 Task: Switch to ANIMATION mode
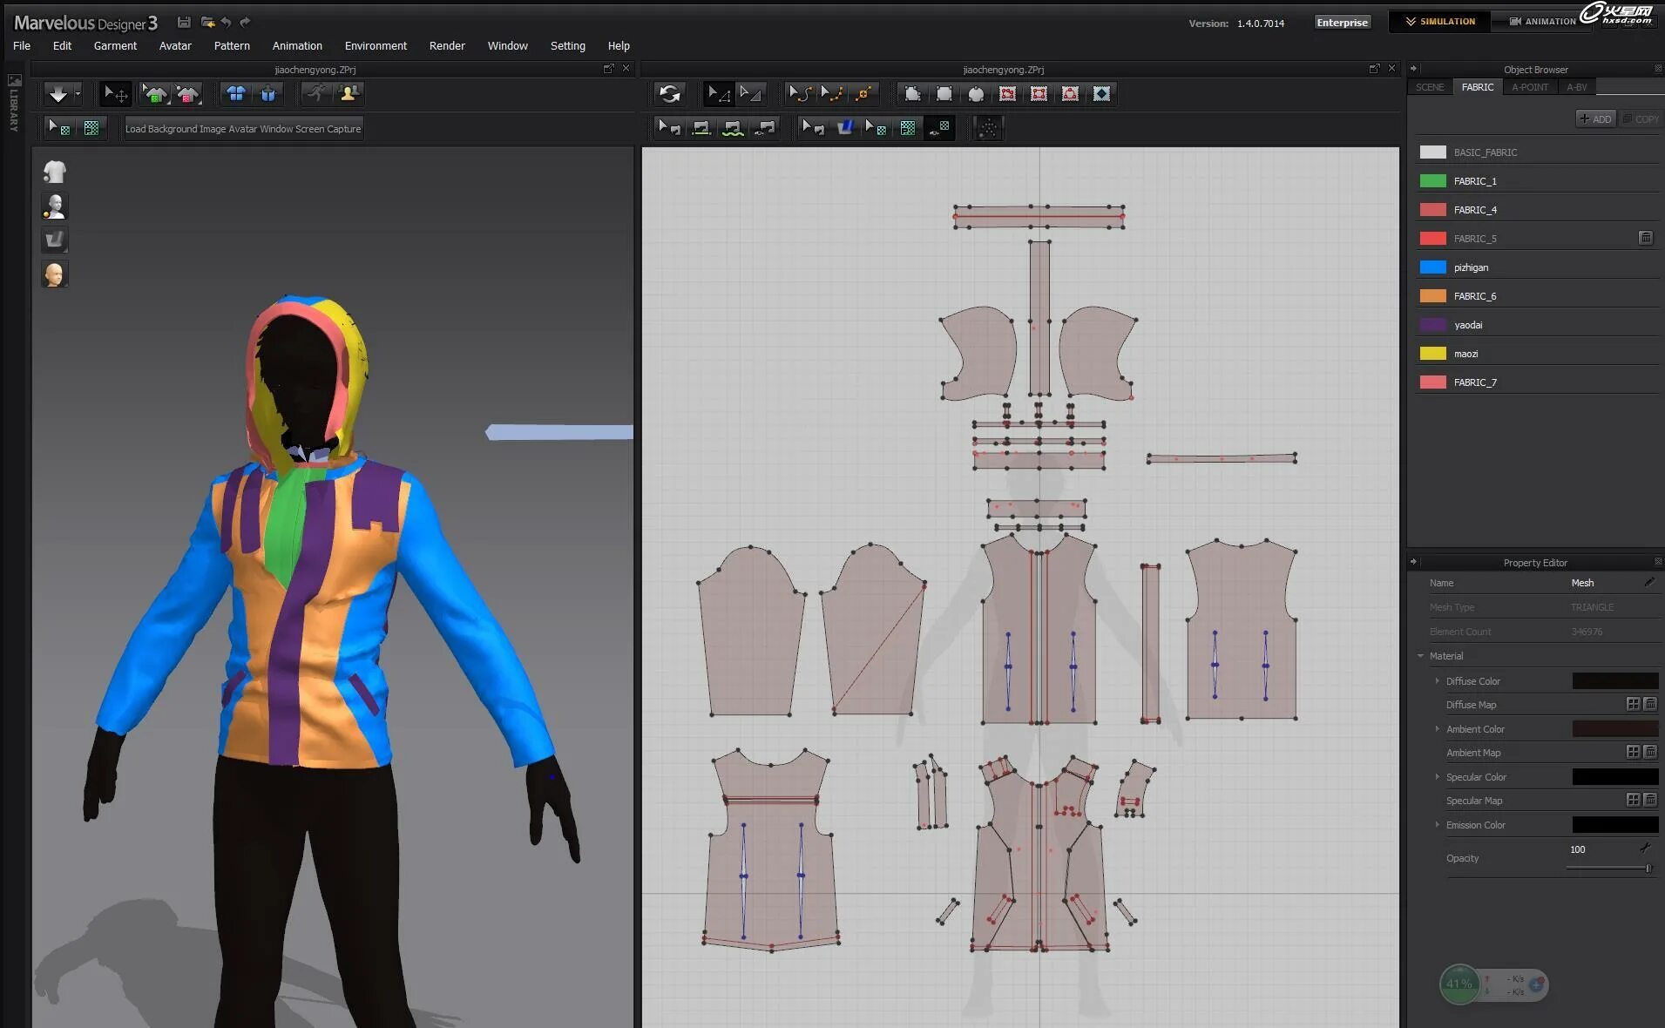(x=1542, y=22)
